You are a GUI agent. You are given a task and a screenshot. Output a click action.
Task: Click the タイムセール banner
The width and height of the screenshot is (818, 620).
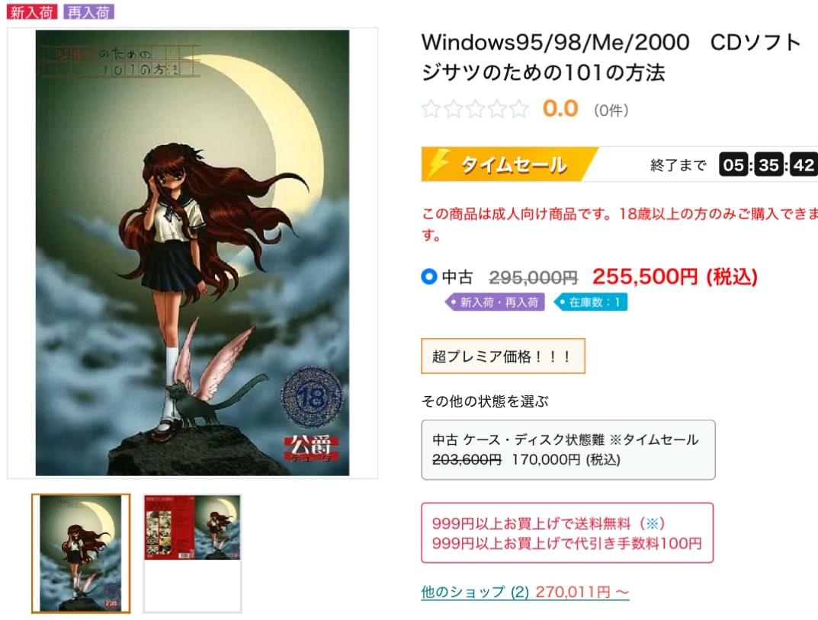[x=510, y=164]
